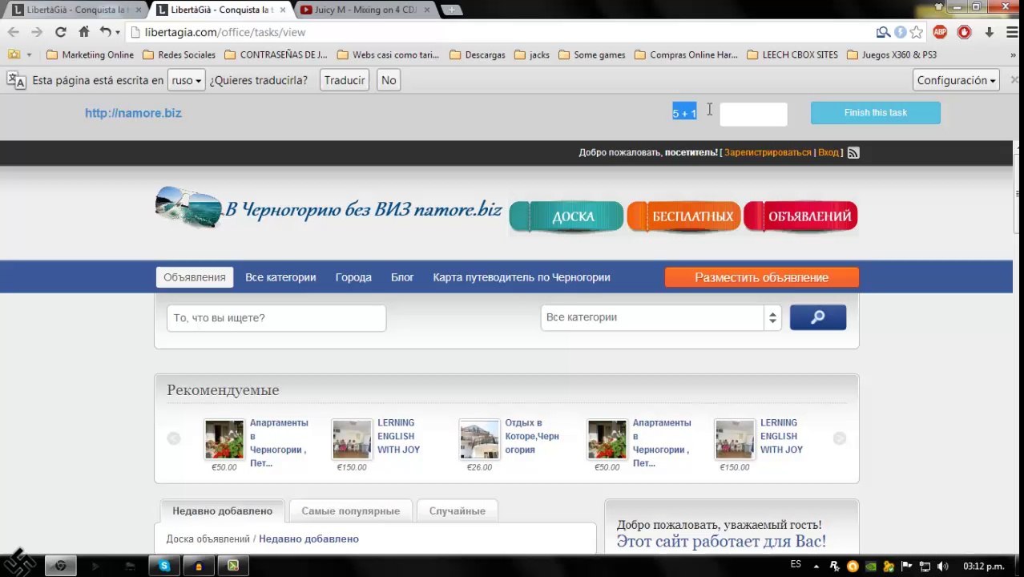Open the Marketiing Online bookmark folder
This screenshot has height=577, width=1024.
[x=91, y=54]
